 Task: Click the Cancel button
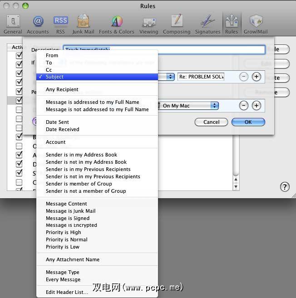211,122
